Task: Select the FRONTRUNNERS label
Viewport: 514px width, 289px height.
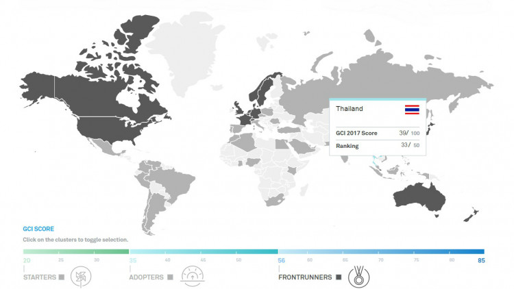Action: [305, 277]
